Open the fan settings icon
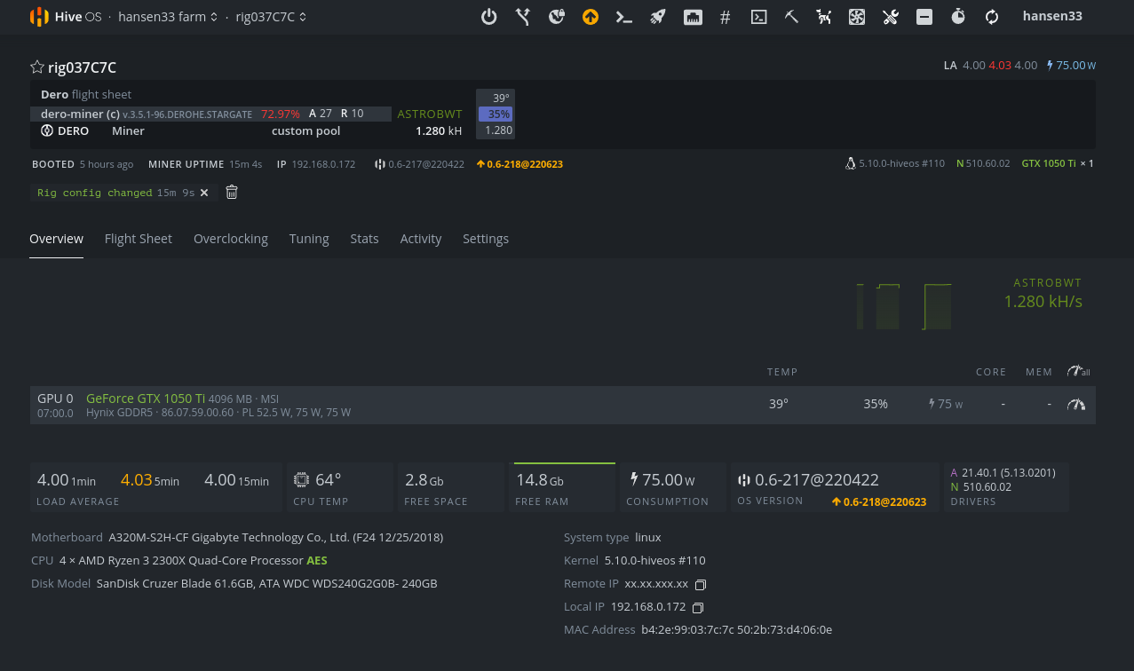 [x=857, y=17]
